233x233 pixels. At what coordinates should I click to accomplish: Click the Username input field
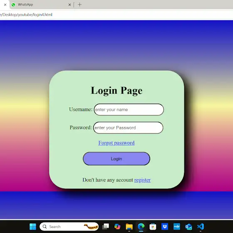coord(129,109)
